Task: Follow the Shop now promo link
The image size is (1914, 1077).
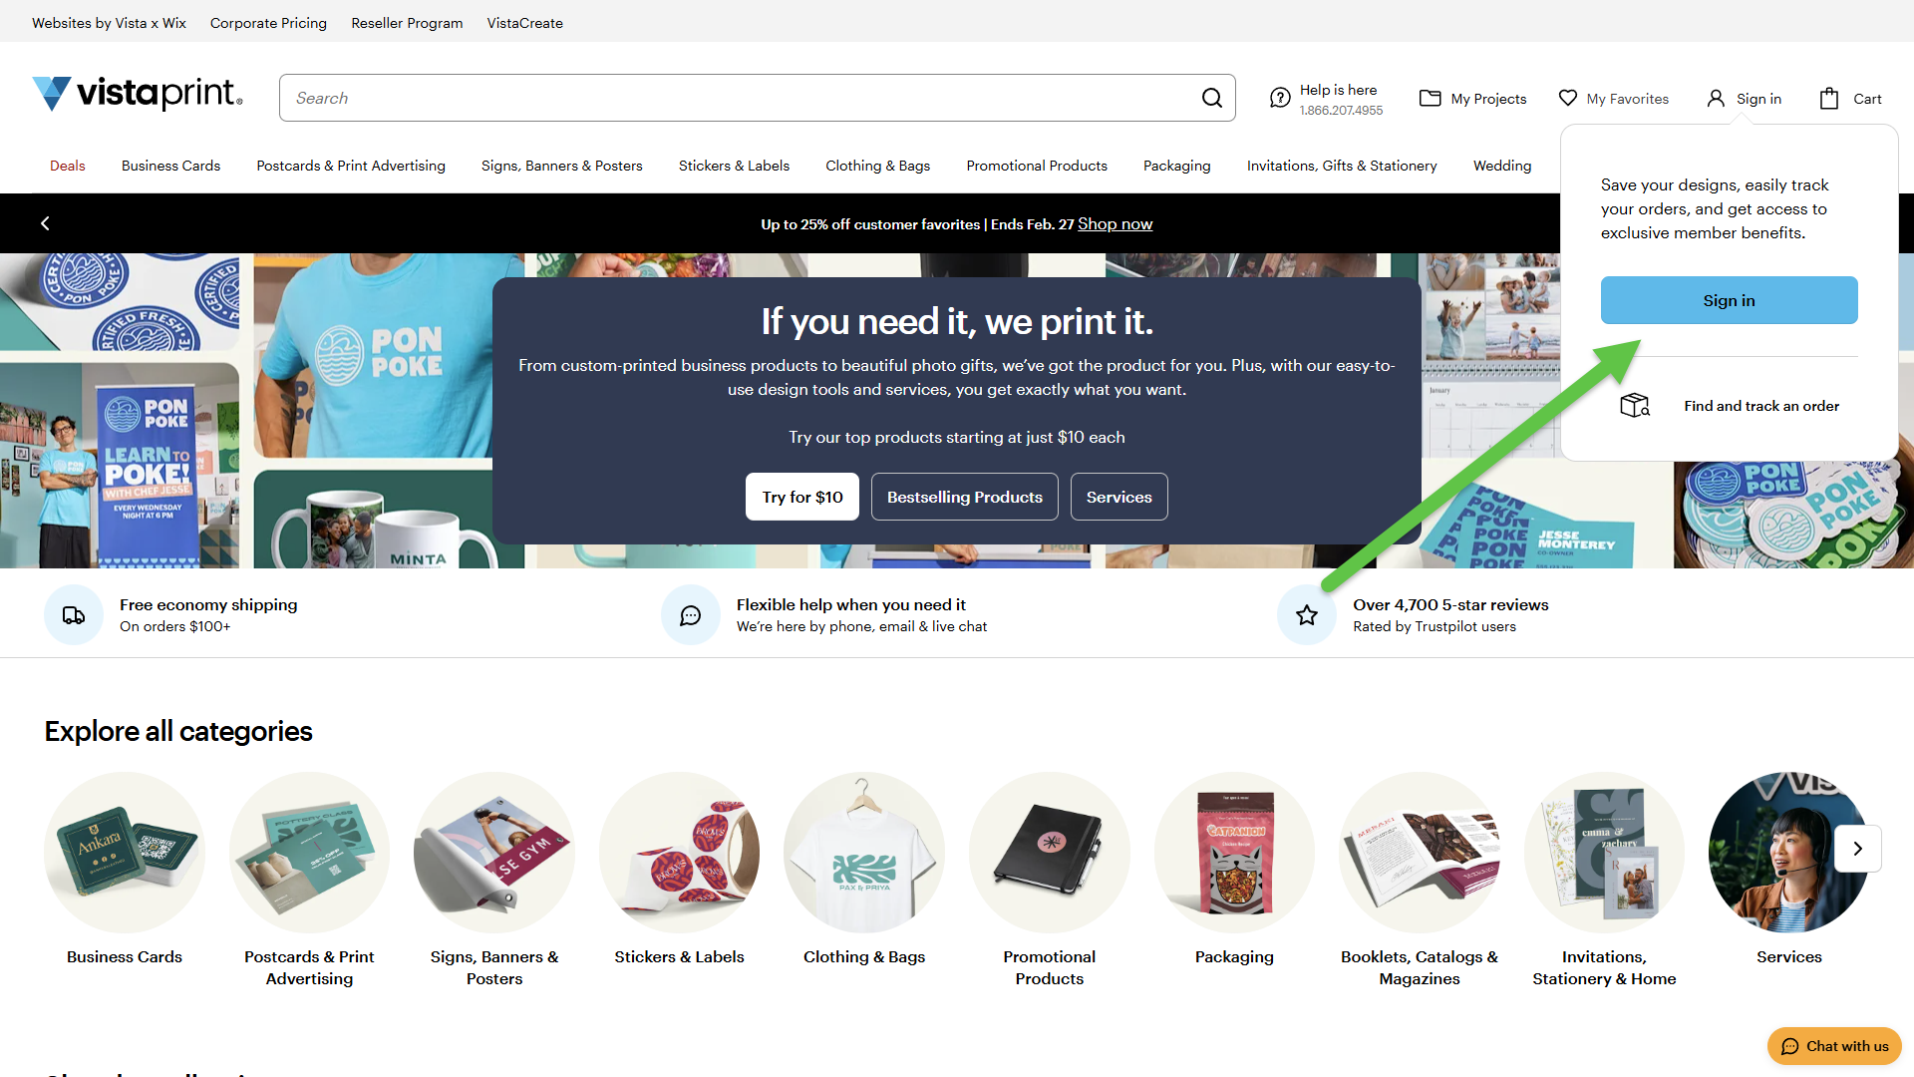Action: click(1115, 224)
